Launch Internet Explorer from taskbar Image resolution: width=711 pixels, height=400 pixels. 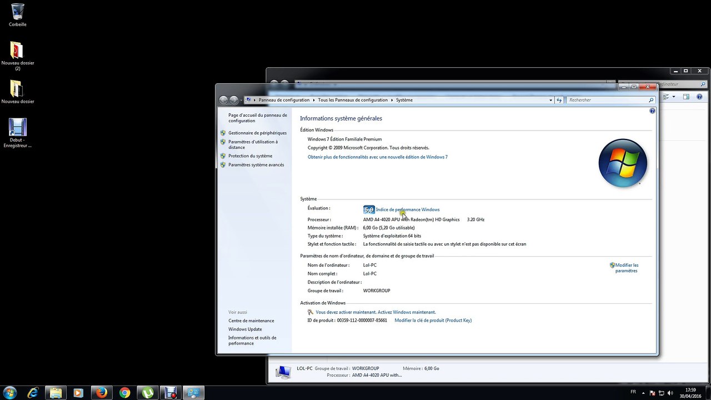tap(33, 393)
